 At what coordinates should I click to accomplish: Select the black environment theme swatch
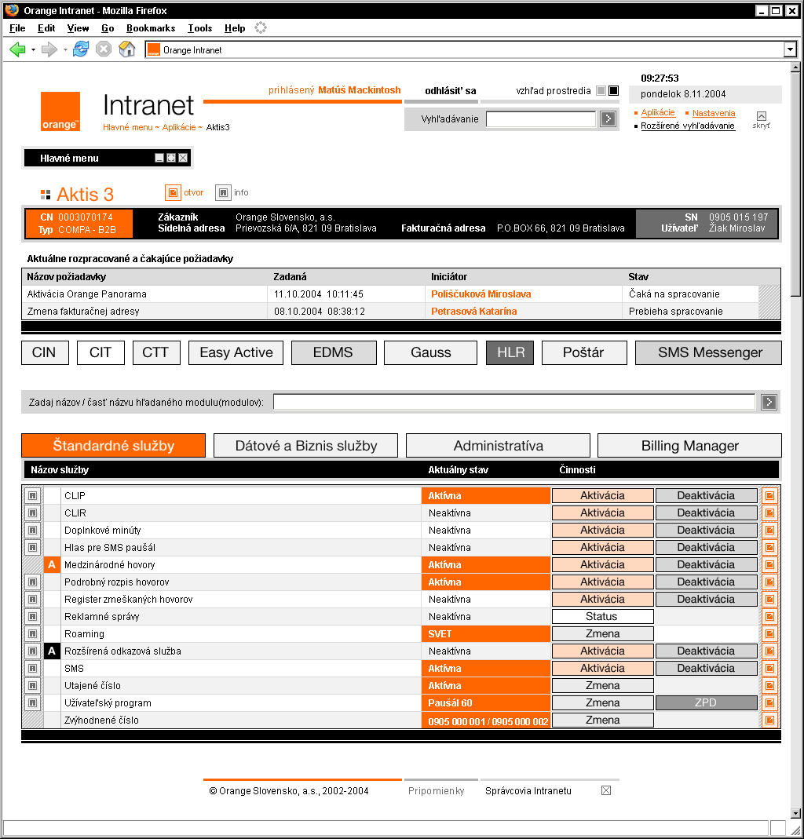coord(613,90)
